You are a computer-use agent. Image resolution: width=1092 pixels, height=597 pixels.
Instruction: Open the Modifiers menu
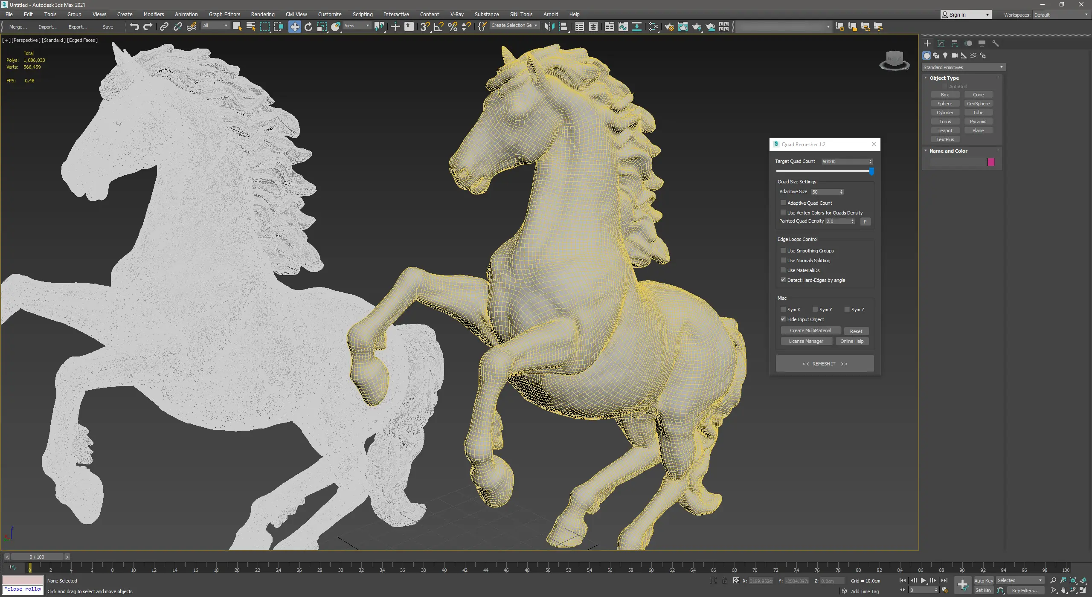154,14
